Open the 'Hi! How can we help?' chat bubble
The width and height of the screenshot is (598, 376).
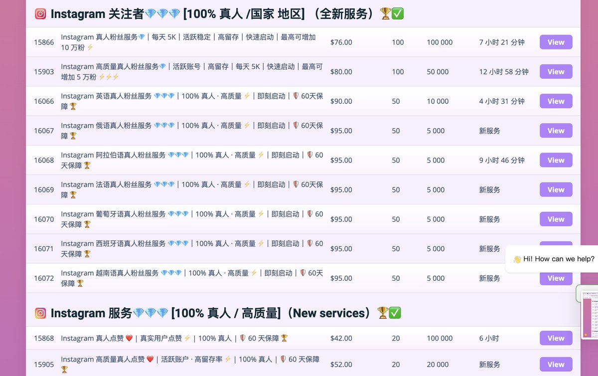click(x=553, y=259)
